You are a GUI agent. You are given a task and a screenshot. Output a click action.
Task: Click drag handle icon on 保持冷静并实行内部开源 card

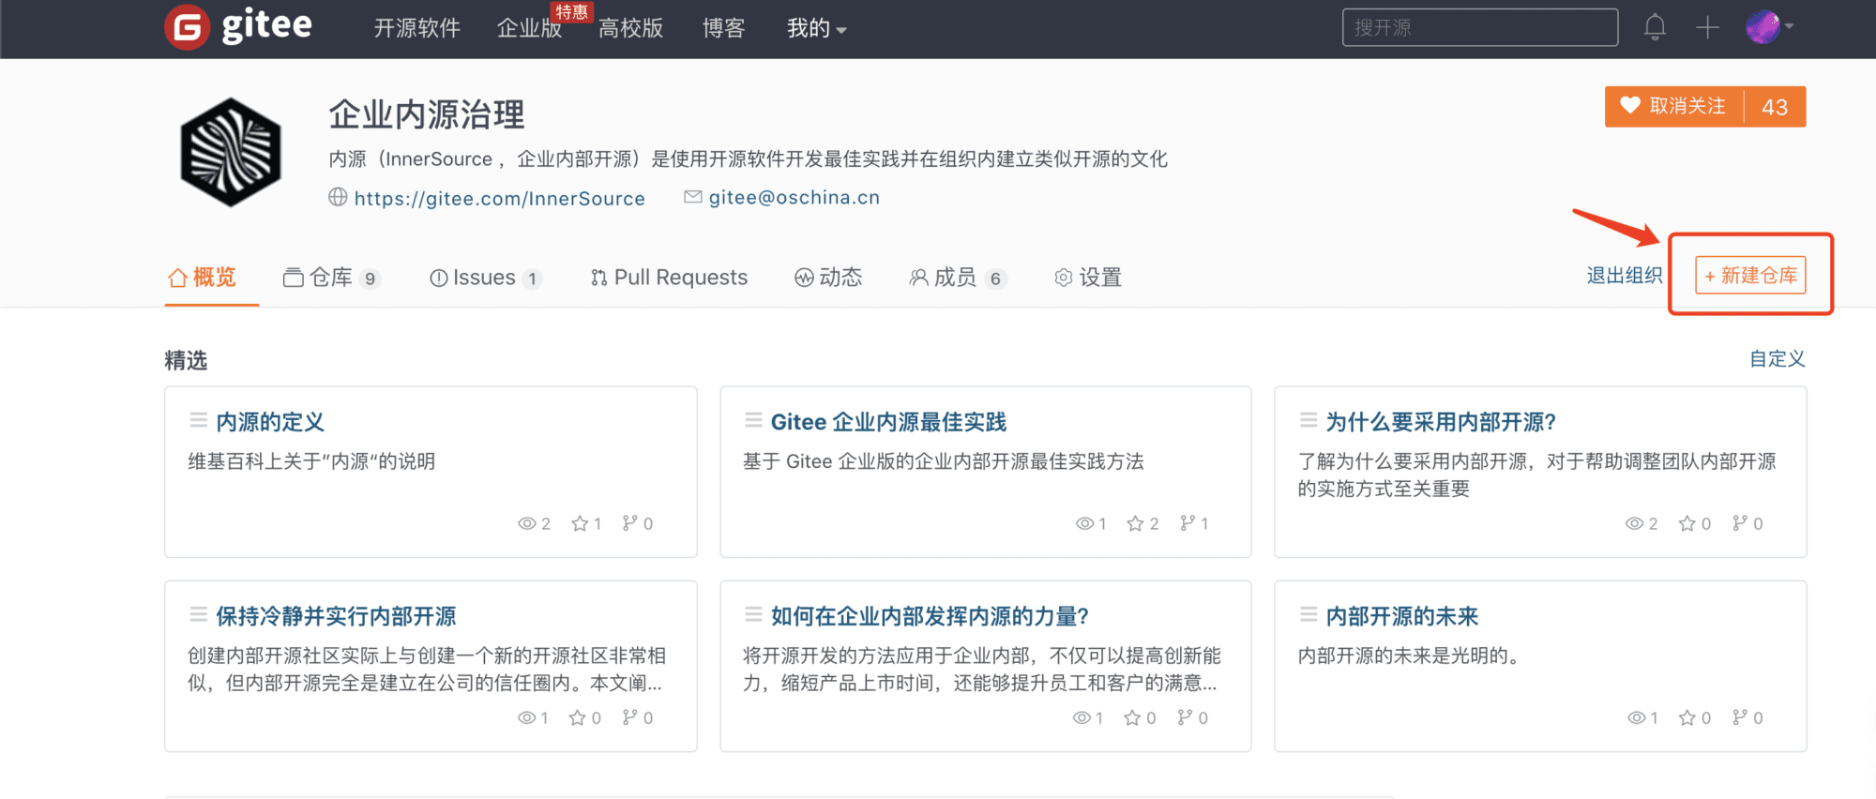tap(198, 614)
